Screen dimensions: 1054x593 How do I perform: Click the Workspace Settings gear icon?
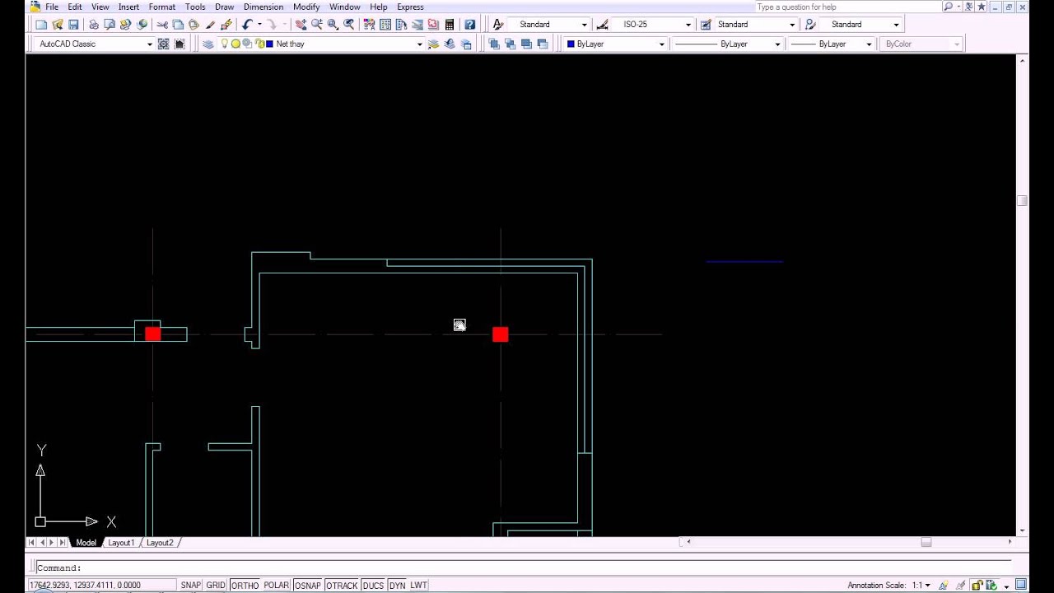coord(163,44)
